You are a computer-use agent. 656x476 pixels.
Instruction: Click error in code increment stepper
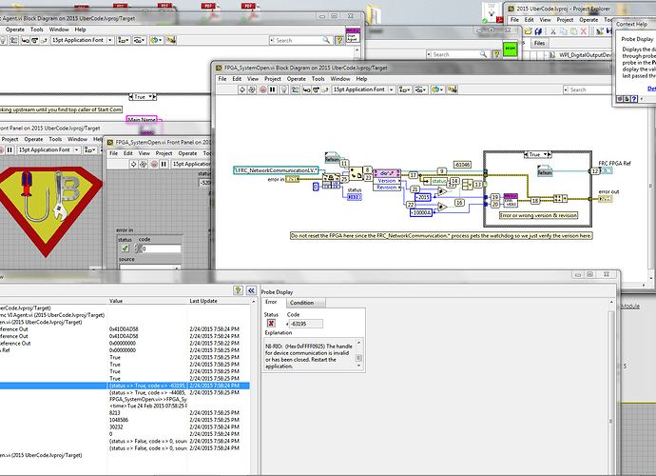click(x=137, y=247)
